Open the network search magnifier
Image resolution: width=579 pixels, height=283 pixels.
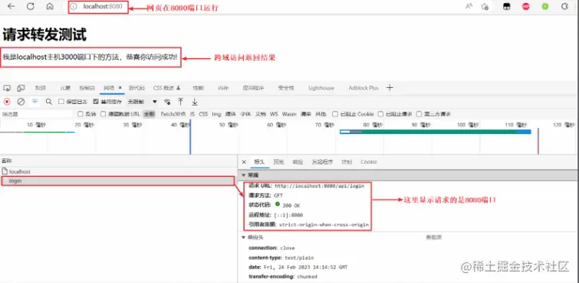(49, 102)
